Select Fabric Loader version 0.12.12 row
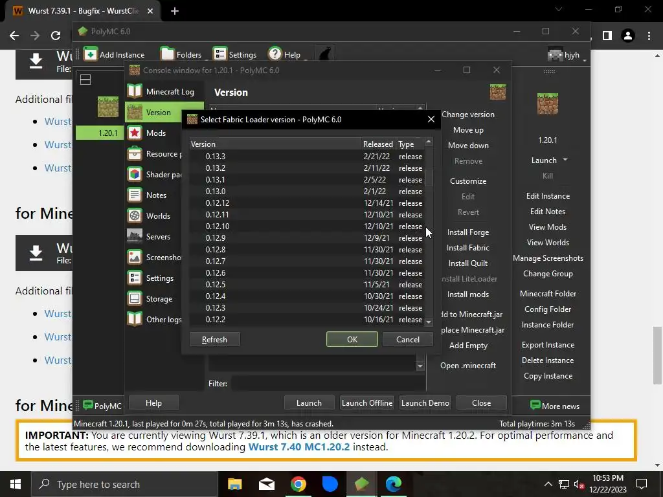663x497 pixels. pos(306,203)
